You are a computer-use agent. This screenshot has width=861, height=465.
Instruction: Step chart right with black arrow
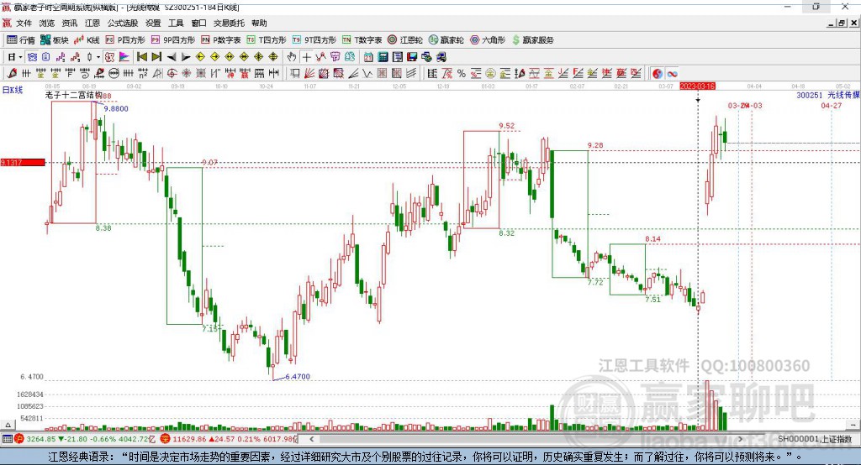pos(186,57)
